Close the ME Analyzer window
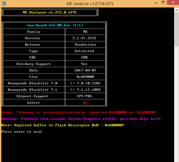The width and height of the screenshot is (179, 162). (173, 2)
